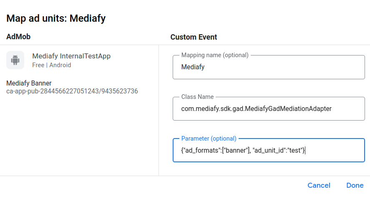
Task: Click the "Mapping name (optional)" field label
Action: (x=215, y=55)
